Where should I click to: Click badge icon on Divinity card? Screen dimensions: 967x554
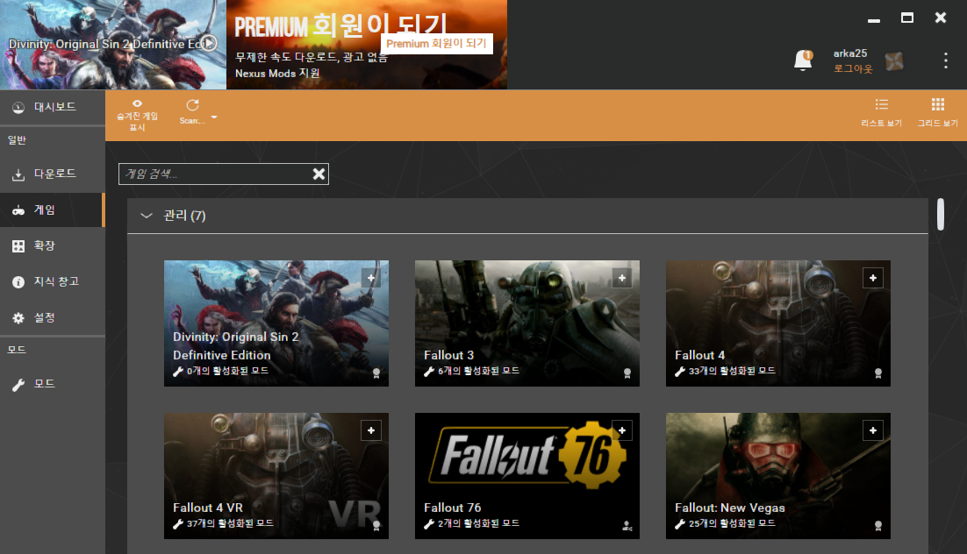point(376,373)
